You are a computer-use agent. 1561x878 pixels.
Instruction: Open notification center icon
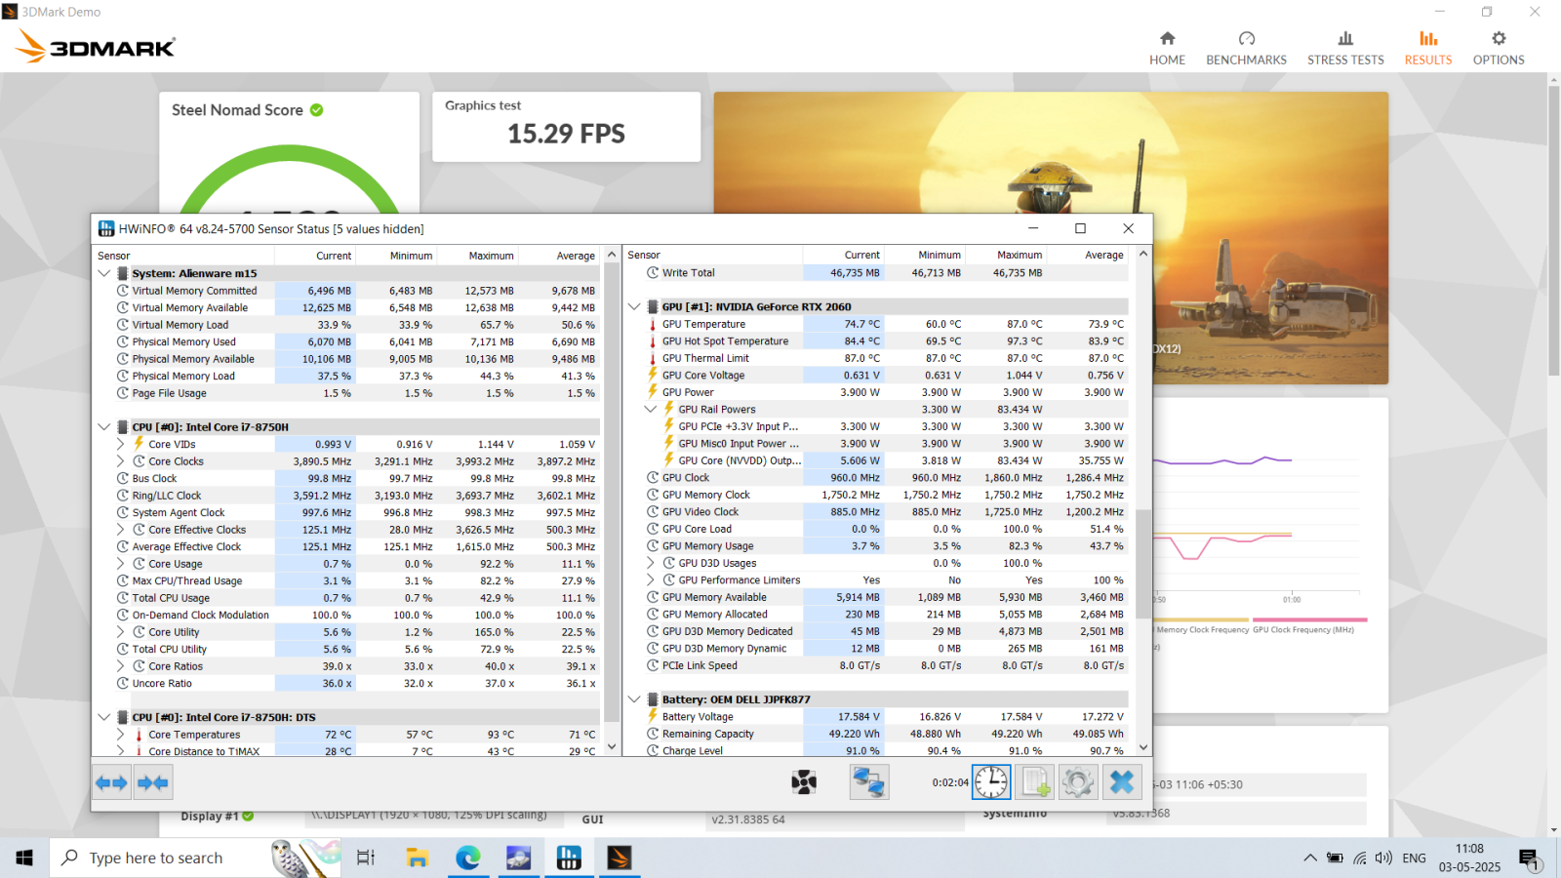point(1529,858)
